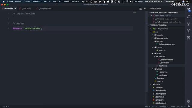Image resolution: width=192 pixels, height=108 pixels.
Task: Open the Ayuda menu
Action: (85, 1)
